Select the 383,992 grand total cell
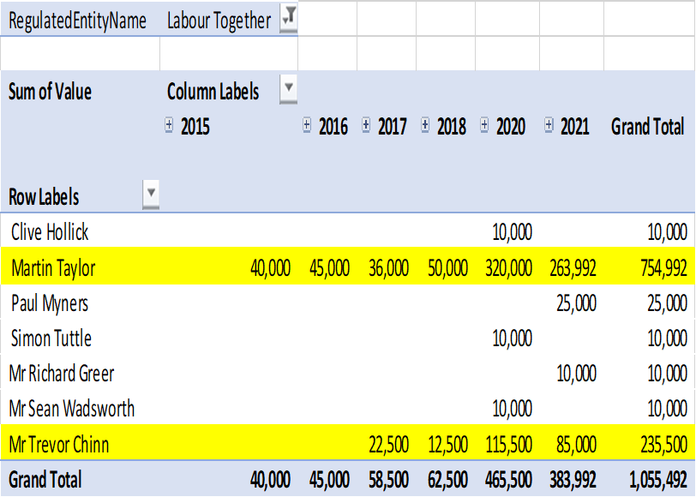 (x=573, y=480)
